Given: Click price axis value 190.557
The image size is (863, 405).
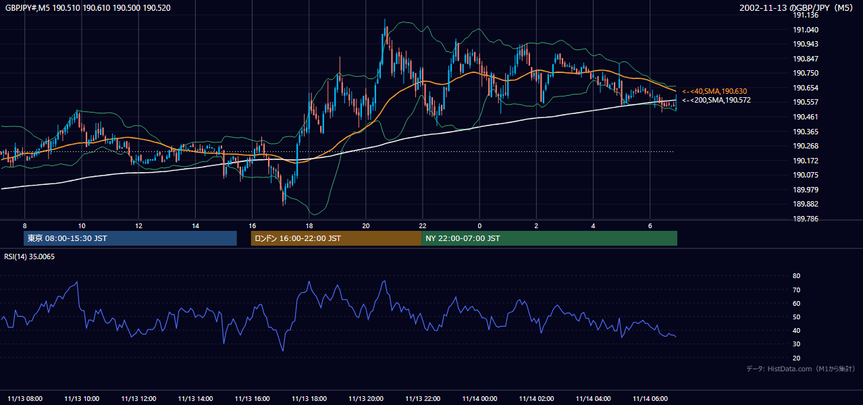Looking at the screenshot, I should point(806,102).
